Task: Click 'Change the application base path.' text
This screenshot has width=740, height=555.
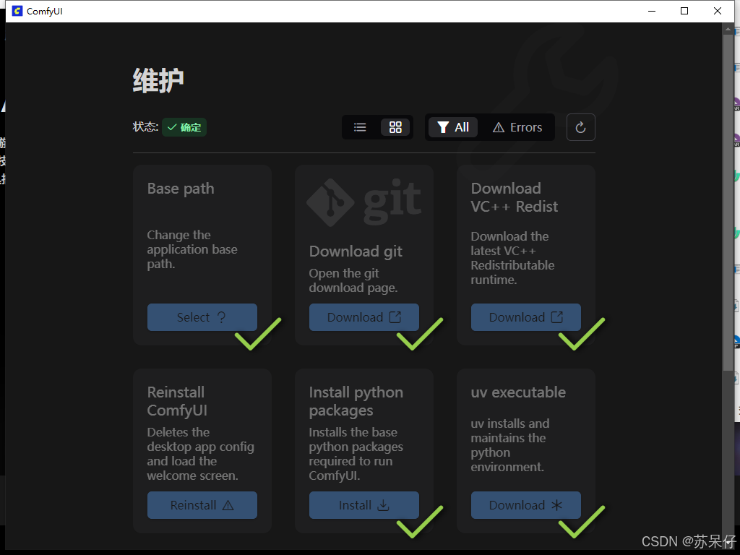Action: [192, 249]
